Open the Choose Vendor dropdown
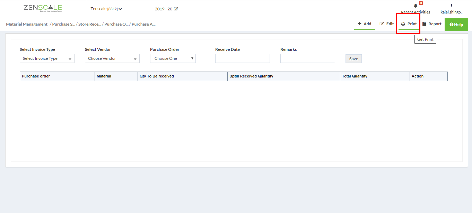472x213 pixels. pos(112,58)
